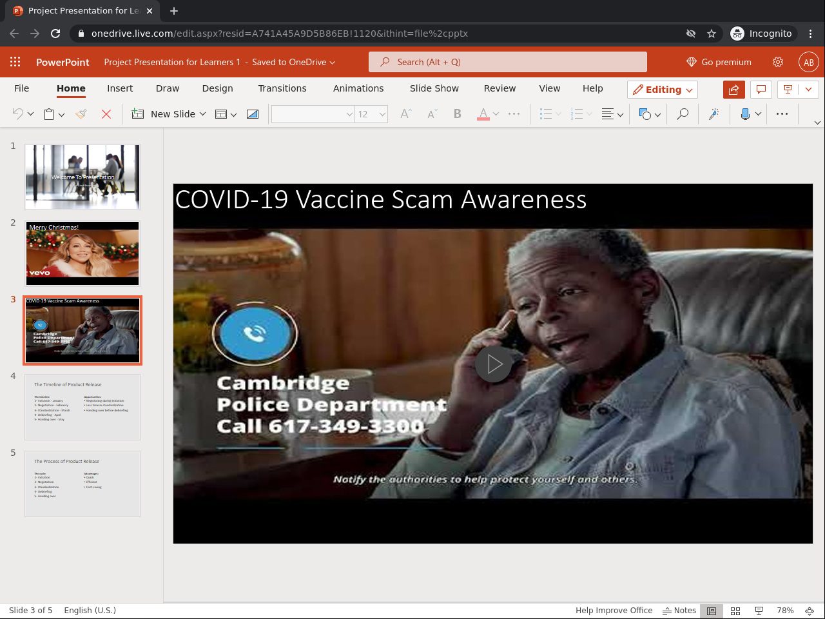825x619 pixels.
Task: Open the Animations tab
Action: pos(358,88)
